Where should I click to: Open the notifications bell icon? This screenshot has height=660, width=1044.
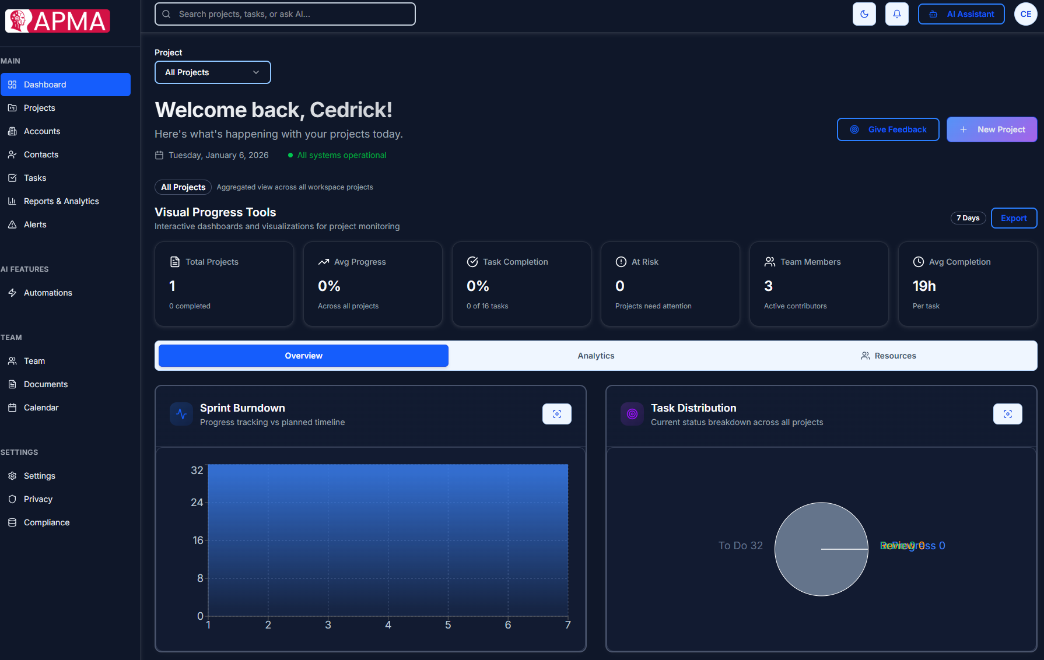(896, 13)
